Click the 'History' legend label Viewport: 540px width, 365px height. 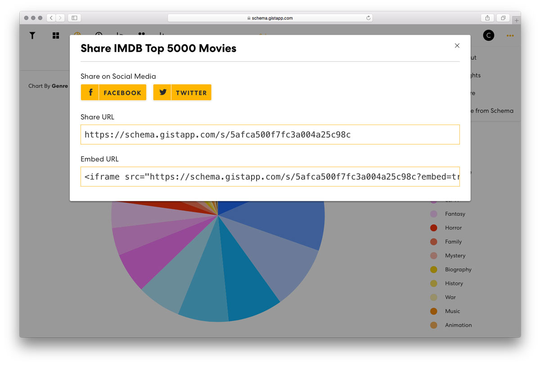click(454, 284)
